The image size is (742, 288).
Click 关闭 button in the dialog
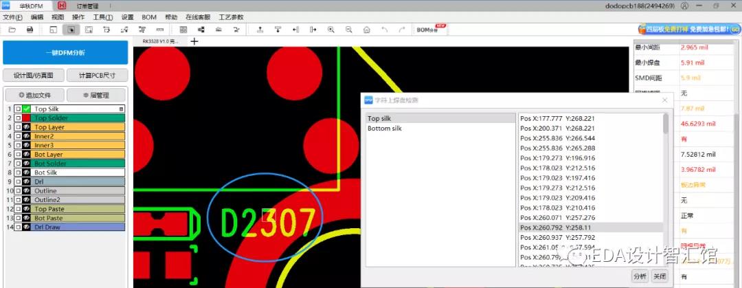pyautogui.click(x=659, y=276)
